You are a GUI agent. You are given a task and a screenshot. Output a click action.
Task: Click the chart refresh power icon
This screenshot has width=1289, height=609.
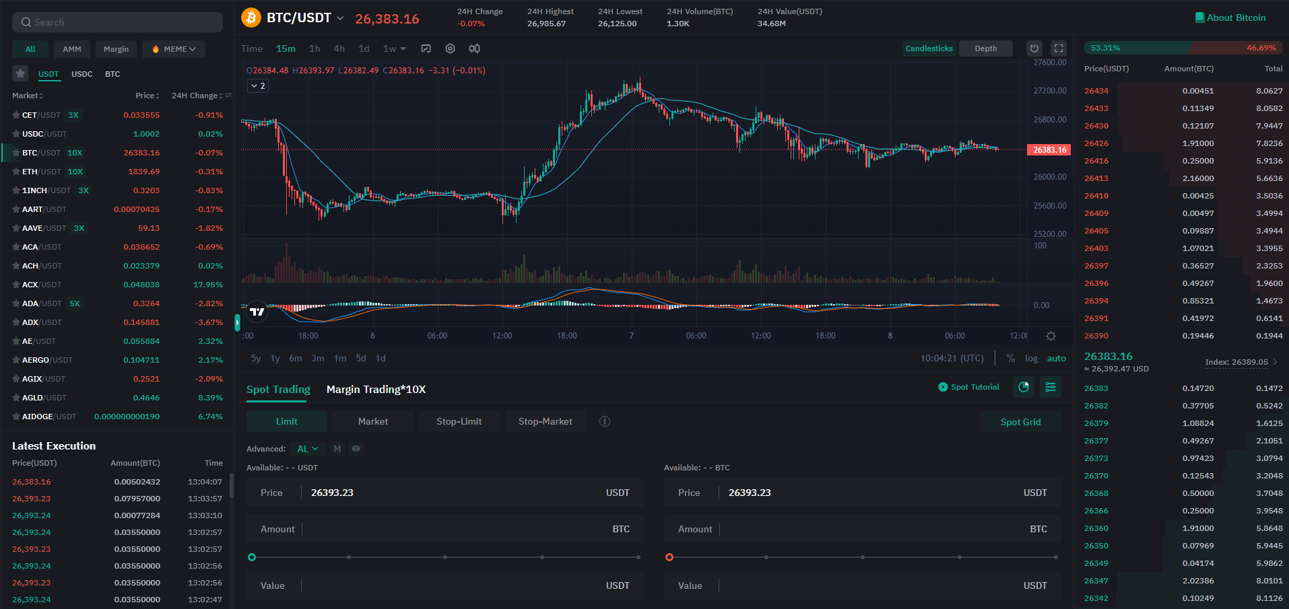point(1034,48)
